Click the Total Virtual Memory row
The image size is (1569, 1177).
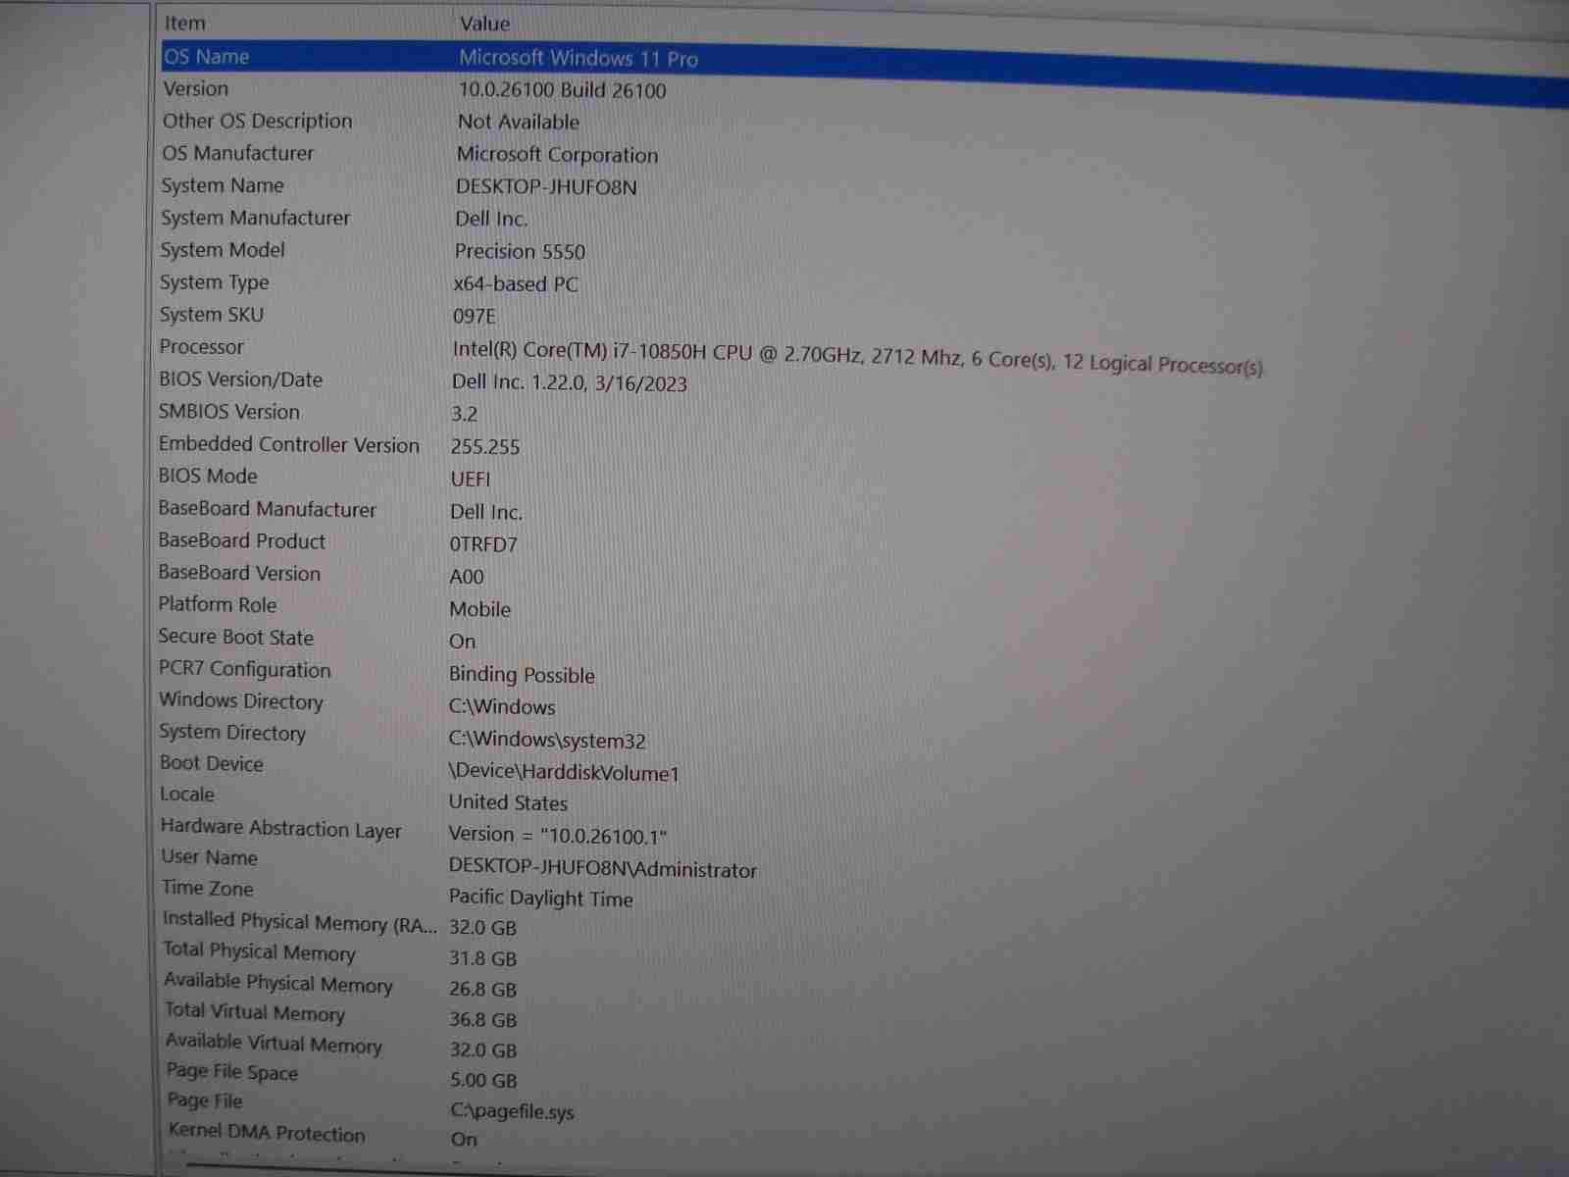255,1012
